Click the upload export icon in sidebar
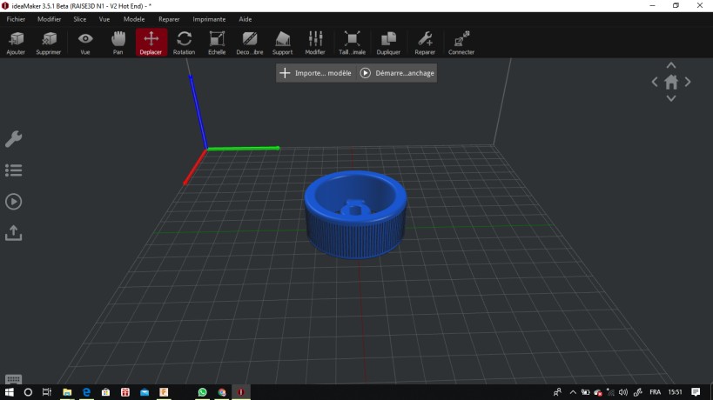The width and height of the screenshot is (713, 400). 14,233
